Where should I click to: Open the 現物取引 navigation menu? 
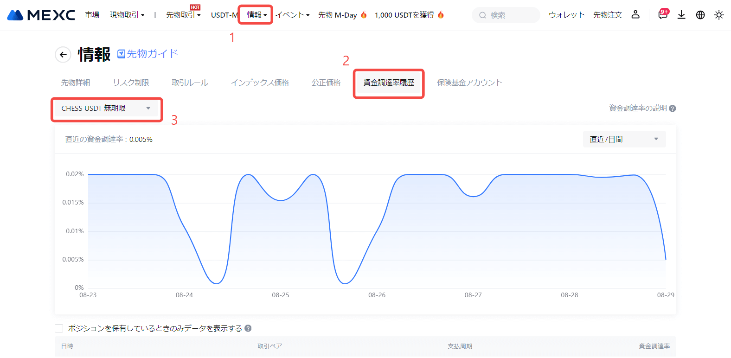click(127, 15)
